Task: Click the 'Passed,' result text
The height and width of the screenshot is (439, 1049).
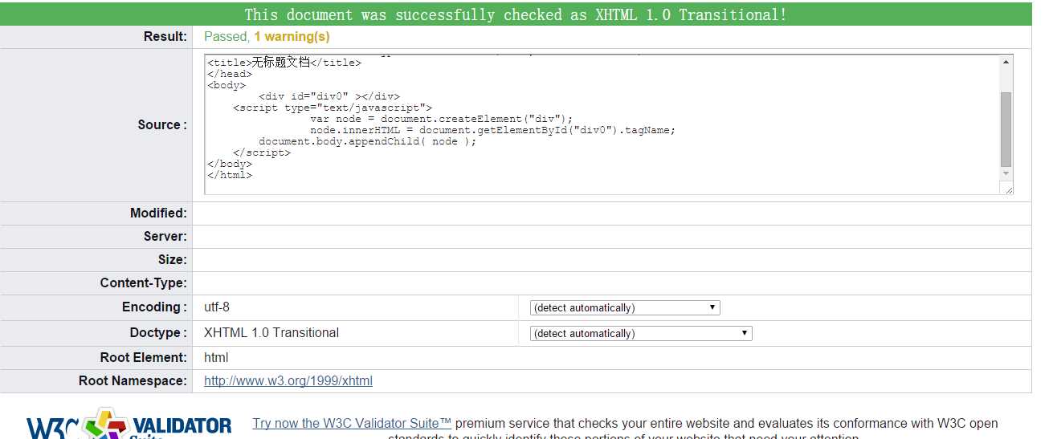Action: pos(227,37)
